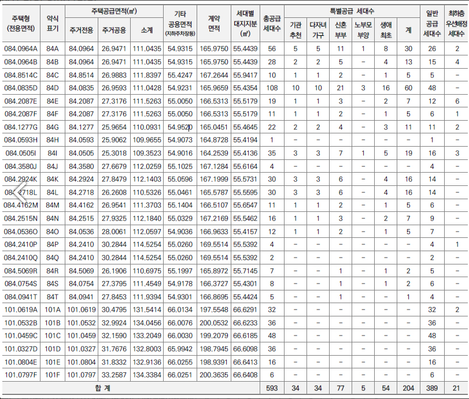This screenshot has width=469, height=399.
Task: Select the 일반공급 세대수 header
Action: tap(432, 24)
